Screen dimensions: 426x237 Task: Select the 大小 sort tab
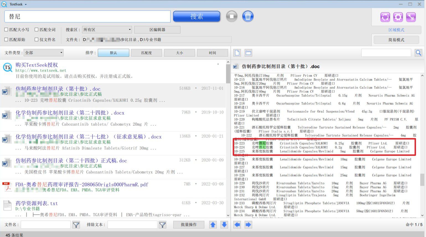179,53
